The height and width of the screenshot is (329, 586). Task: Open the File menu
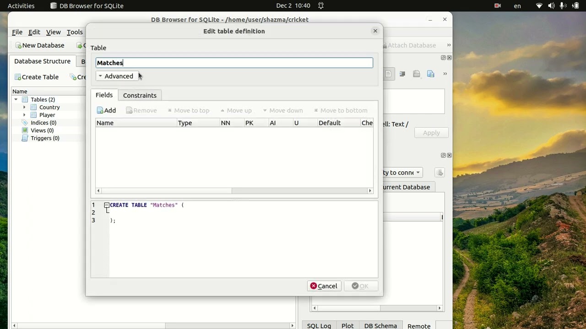pos(17,32)
